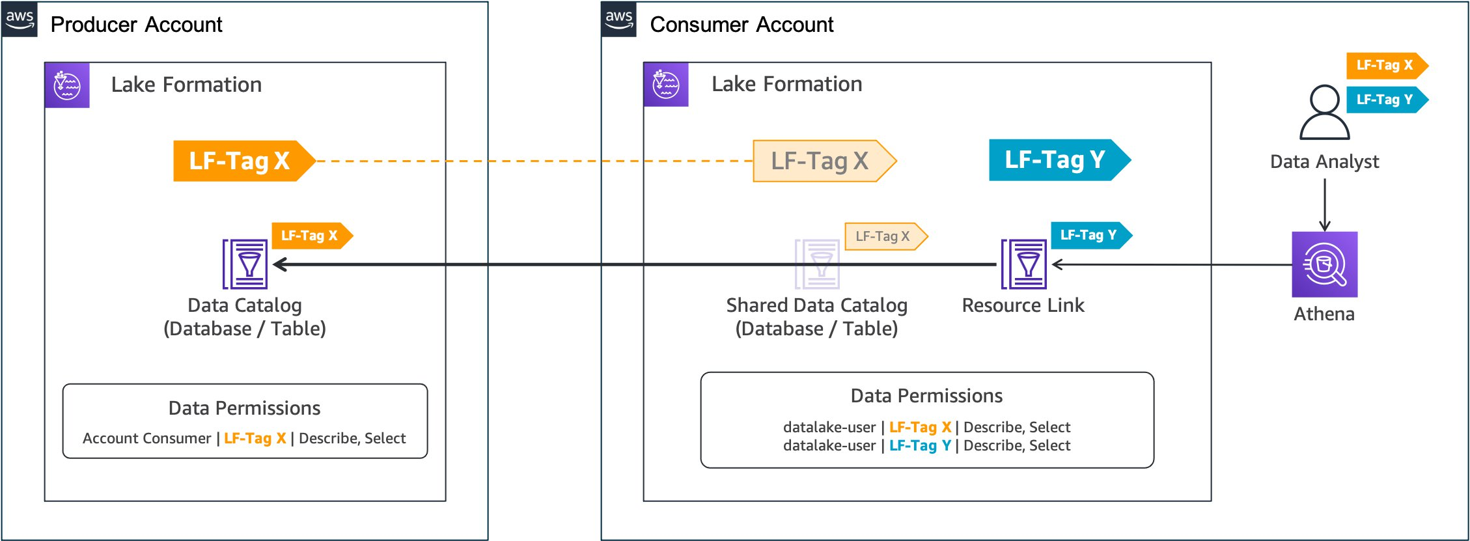Click the large orange LF-Tag X in Producer
Screen dimensions: 1470x541
(x=244, y=161)
